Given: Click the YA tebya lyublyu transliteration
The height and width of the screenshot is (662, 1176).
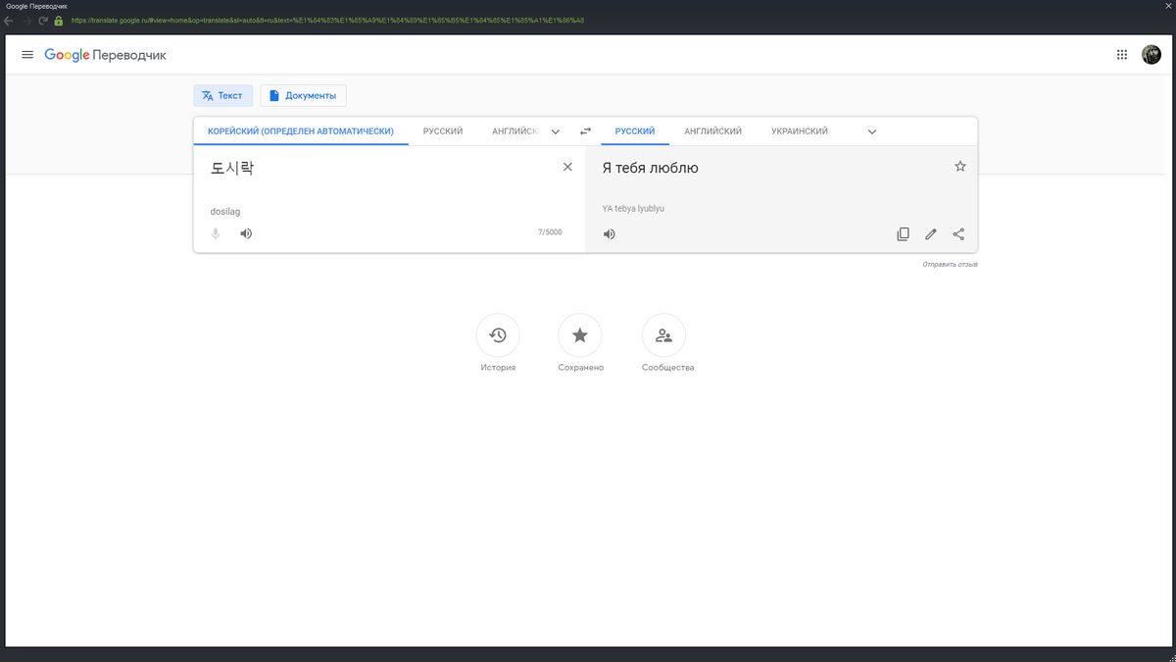Looking at the screenshot, I should coord(633,209).
